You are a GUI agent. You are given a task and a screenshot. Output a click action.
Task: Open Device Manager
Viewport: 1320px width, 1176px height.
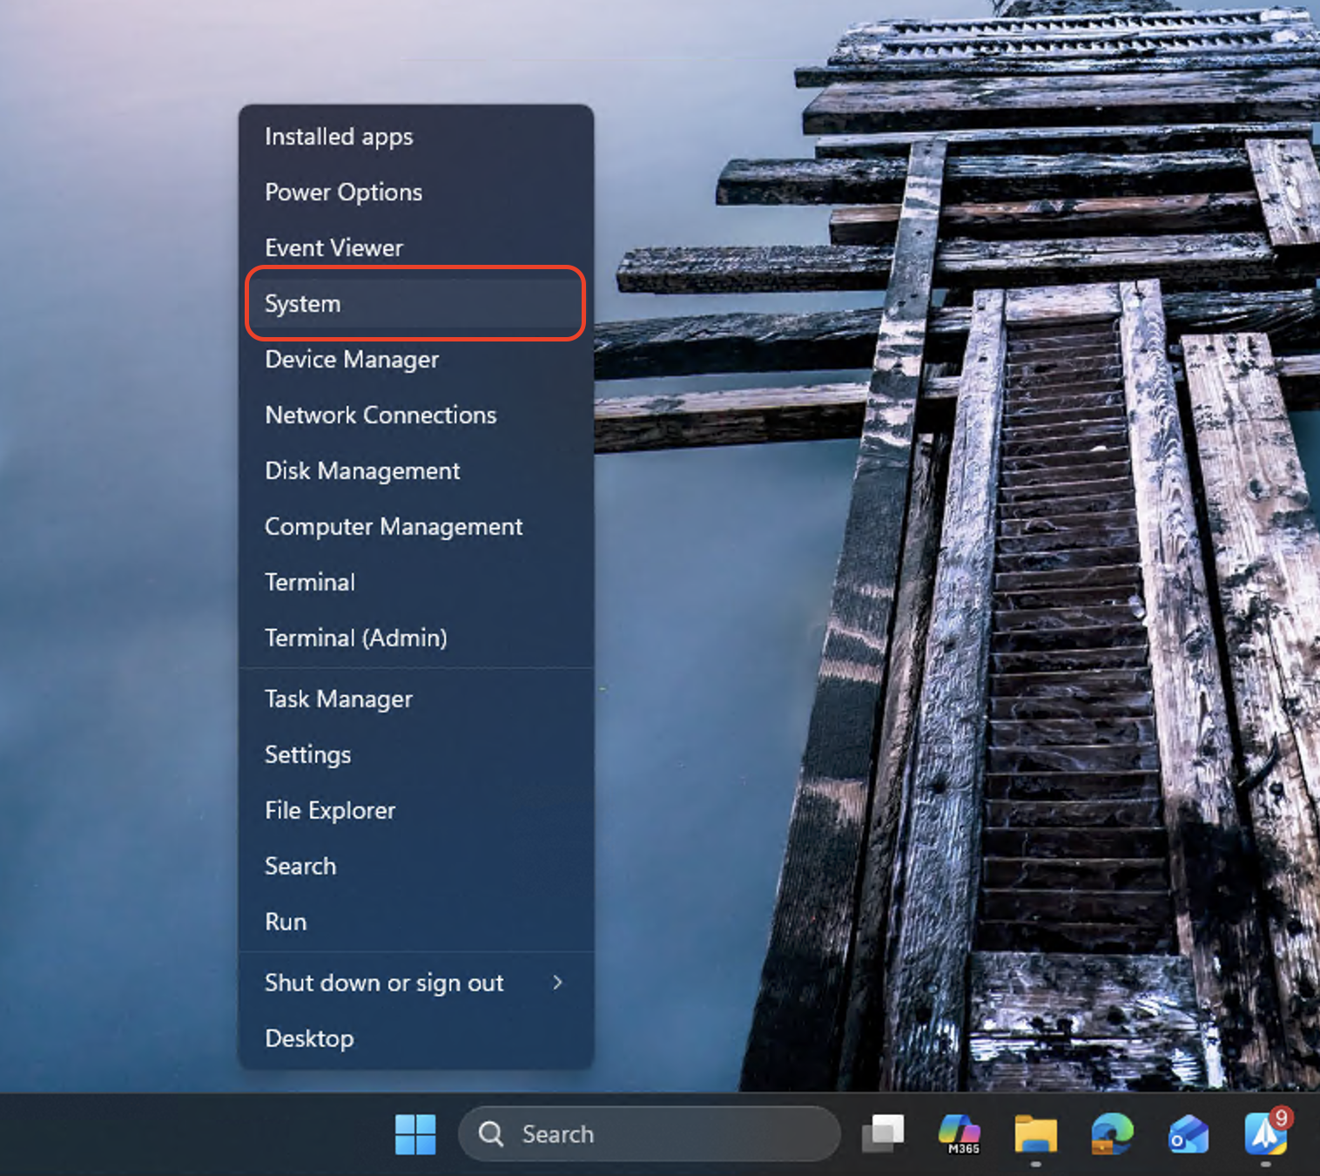coord(416,360)
